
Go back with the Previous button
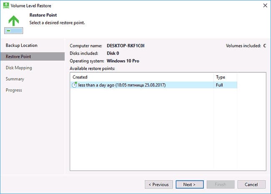(x=159, y=184)
